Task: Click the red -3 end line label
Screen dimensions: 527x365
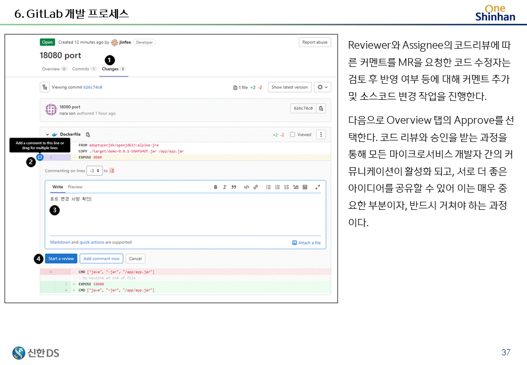Action: pos(111,171)
